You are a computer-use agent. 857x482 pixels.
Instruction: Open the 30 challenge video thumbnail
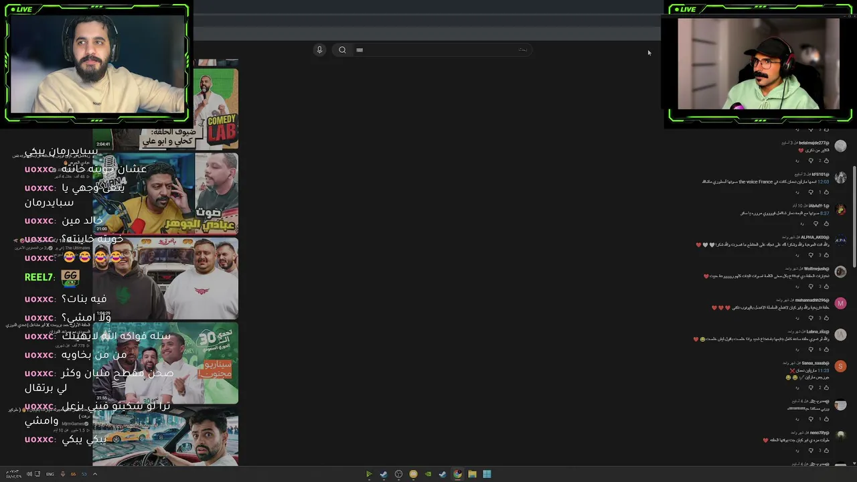[165, 364]
